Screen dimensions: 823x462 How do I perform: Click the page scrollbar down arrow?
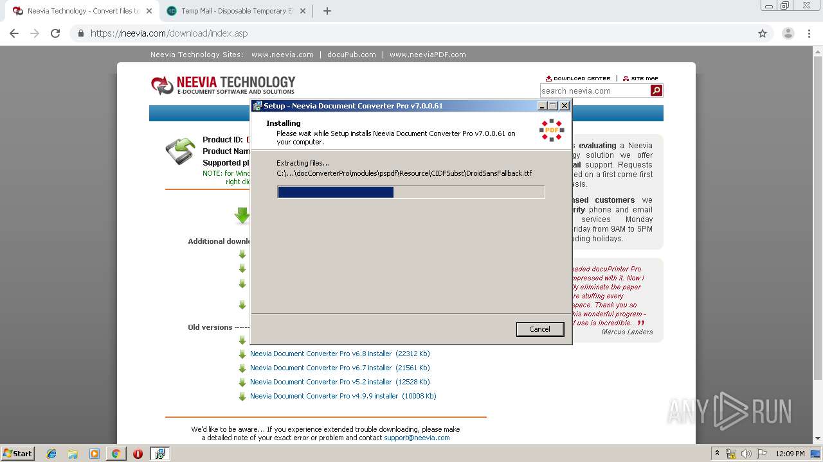818,439
